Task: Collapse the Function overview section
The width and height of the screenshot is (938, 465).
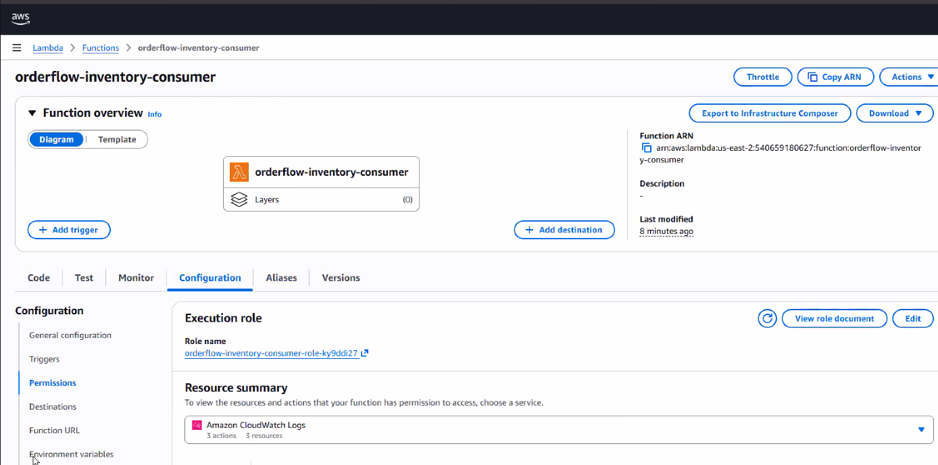Action: pyautogui.click(x=32, y=113)
